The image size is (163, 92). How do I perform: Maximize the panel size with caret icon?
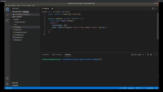pos(154,54)
